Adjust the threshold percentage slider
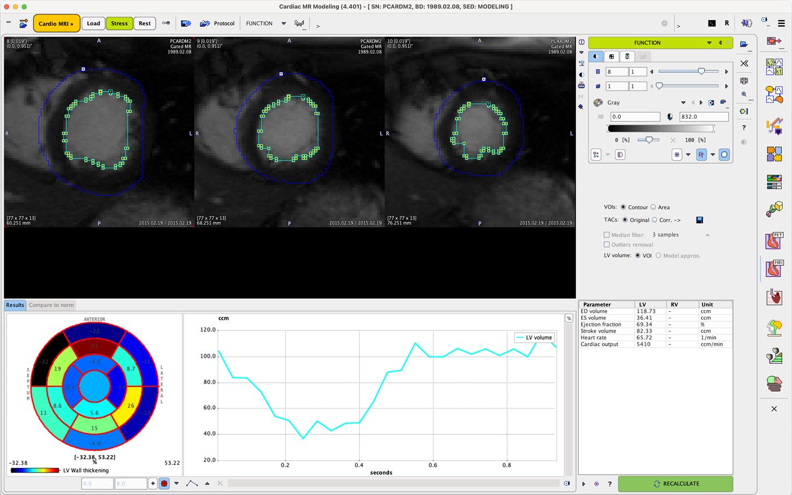The width and height of the screenshot is (792, 495). pyautogui.click(x=648, y=140)
